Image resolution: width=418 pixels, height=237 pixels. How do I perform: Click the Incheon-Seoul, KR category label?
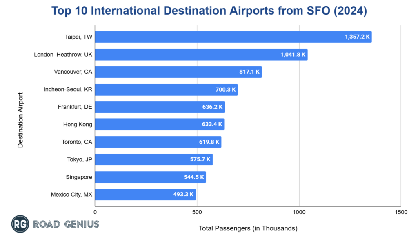(x=68, y=90)
